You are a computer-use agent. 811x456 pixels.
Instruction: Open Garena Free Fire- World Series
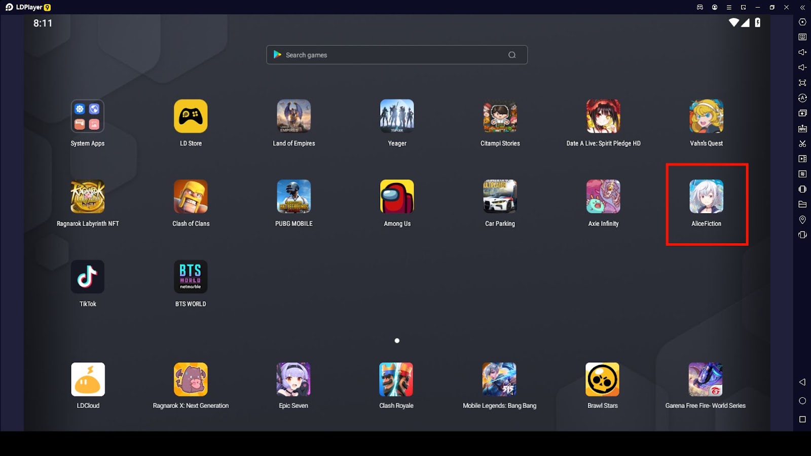pos(706,379)
